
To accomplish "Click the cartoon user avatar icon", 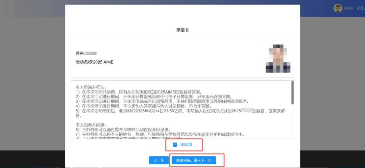I will point(338,8).
